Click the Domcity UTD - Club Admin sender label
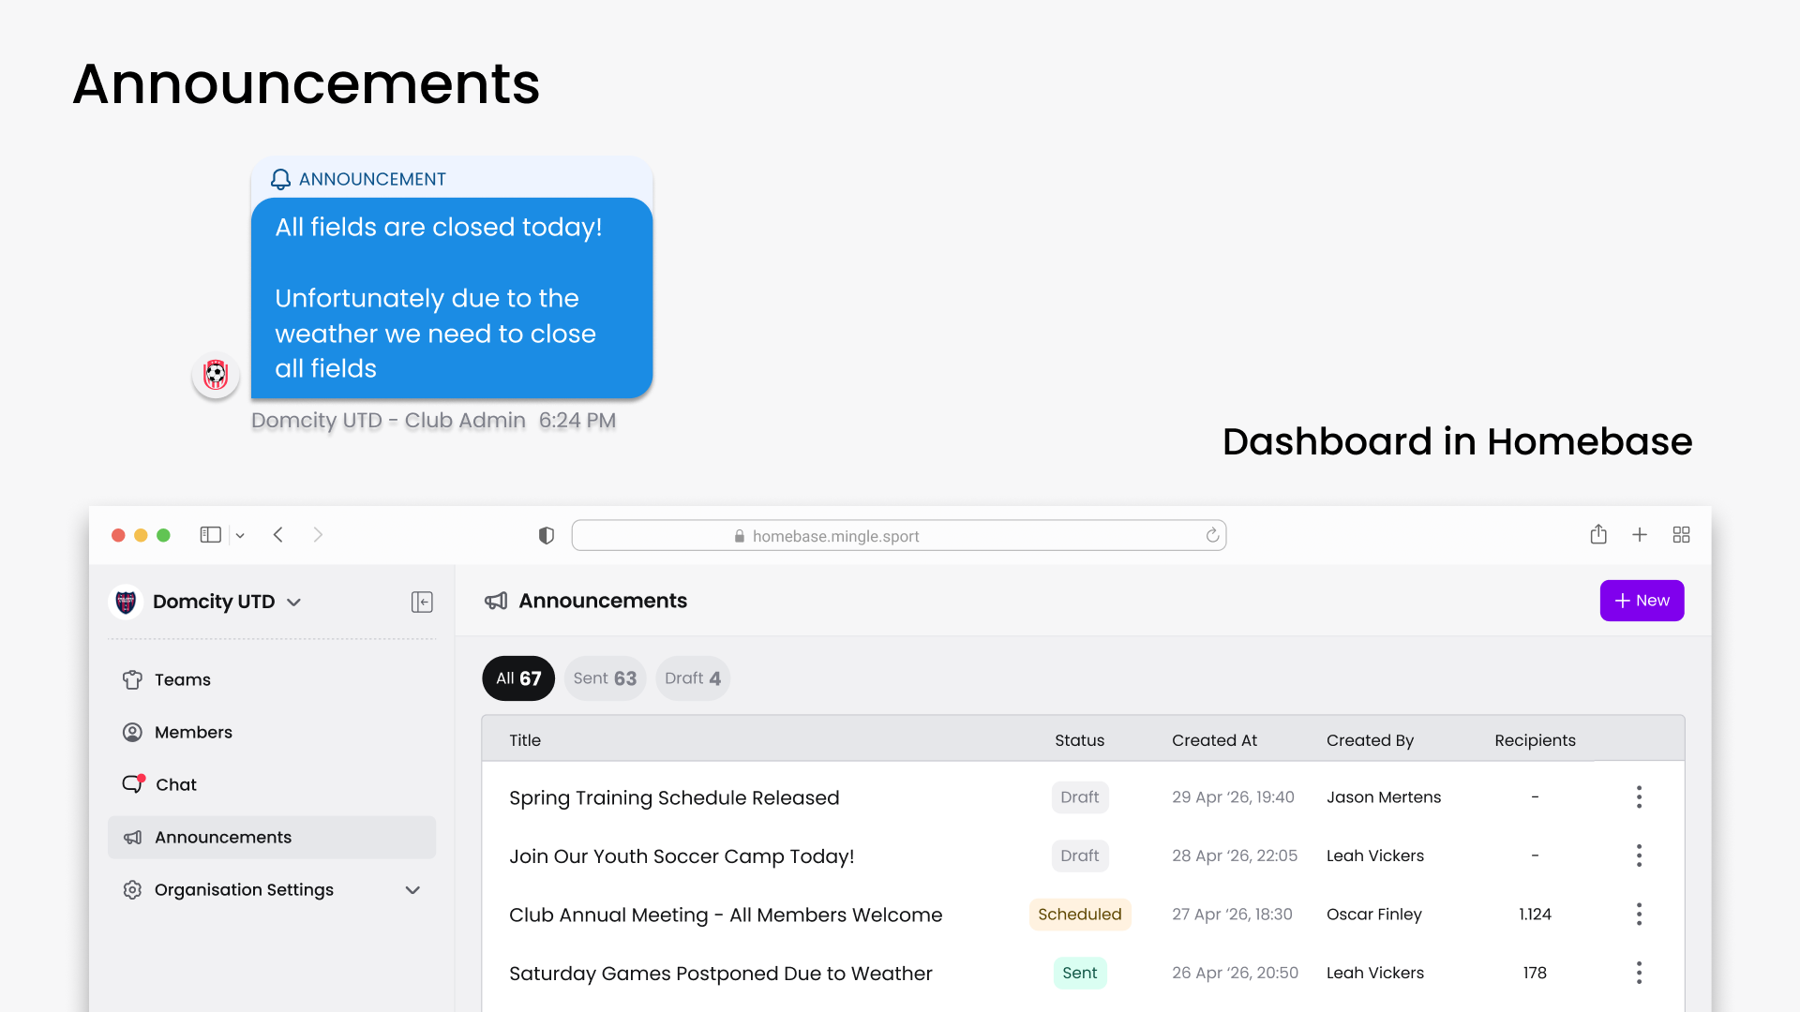 [388, 421]
